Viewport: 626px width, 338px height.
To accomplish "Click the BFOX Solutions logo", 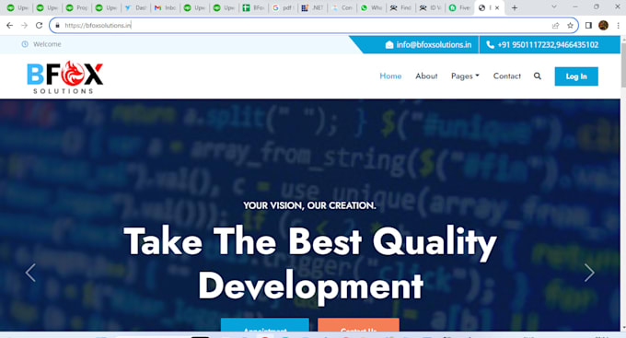I will (x=64, y=77).
